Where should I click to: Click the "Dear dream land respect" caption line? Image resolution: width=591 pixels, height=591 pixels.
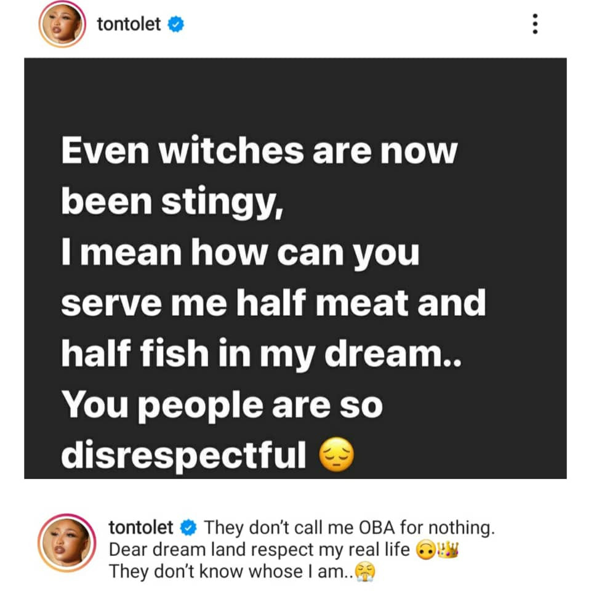pyautogui.click(x=259, y=549)
